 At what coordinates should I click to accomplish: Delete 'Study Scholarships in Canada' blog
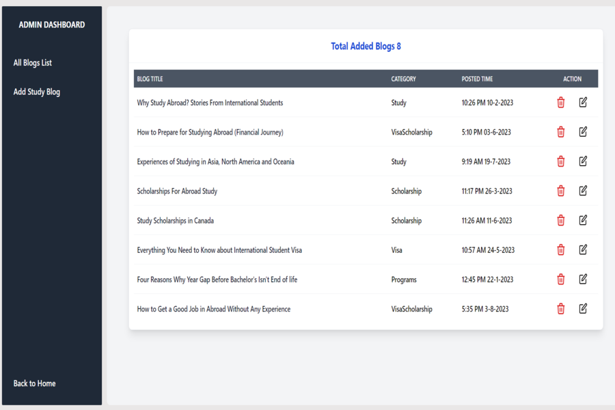pyautogui.click(x=561, y=220)
